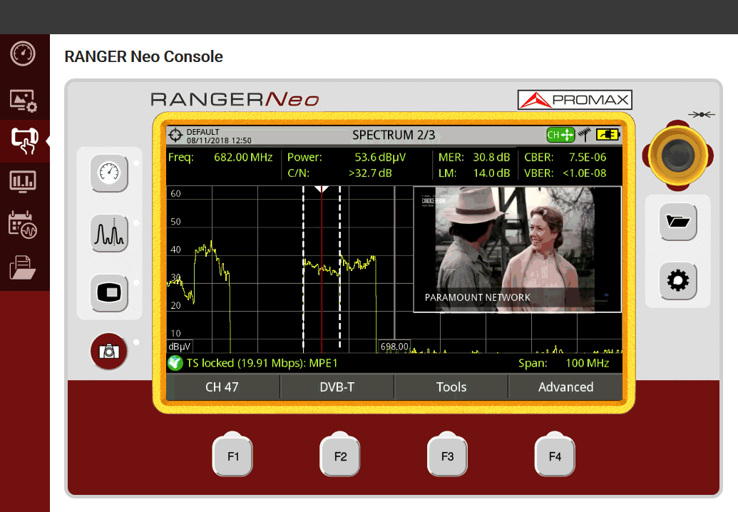Open the Tools softkey menu
Image resolution: width=738 pixels, height=512 pixels.
point(451,386)
